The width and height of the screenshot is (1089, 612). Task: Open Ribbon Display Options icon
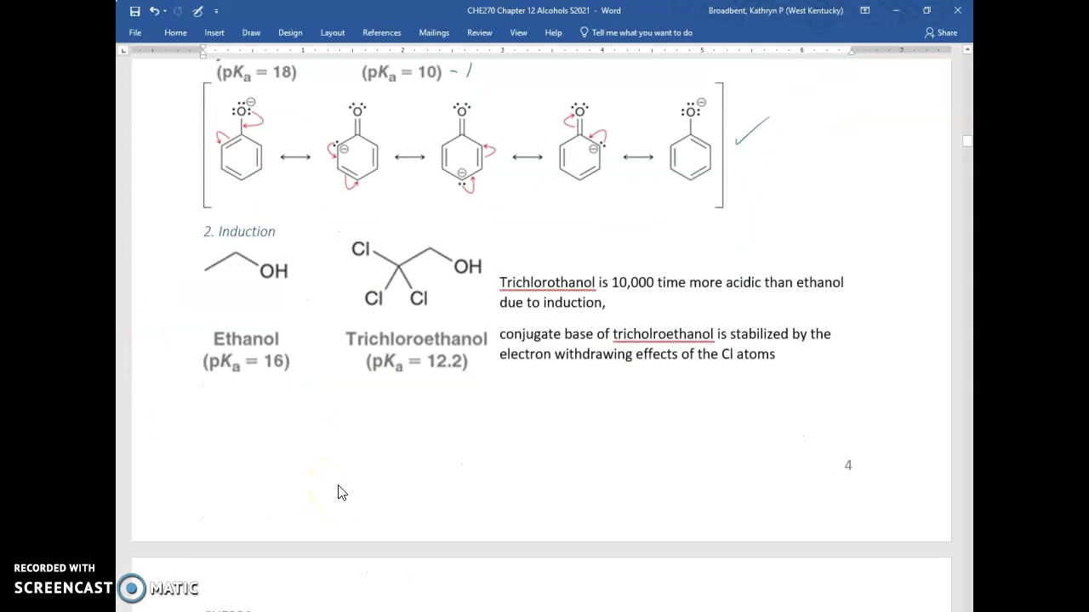(864, 11)
